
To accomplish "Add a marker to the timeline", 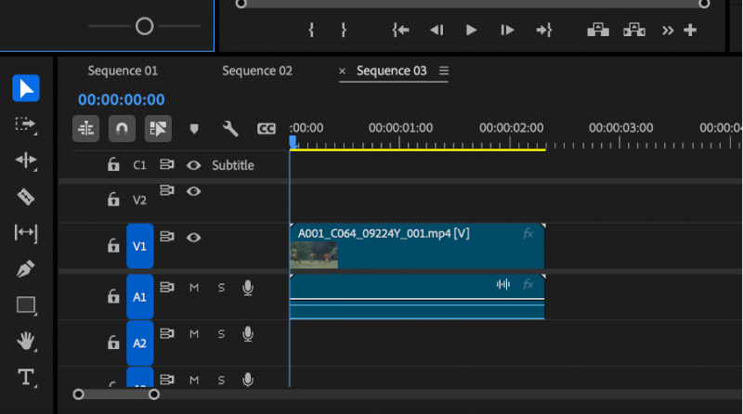I will (x=194, y=129).
